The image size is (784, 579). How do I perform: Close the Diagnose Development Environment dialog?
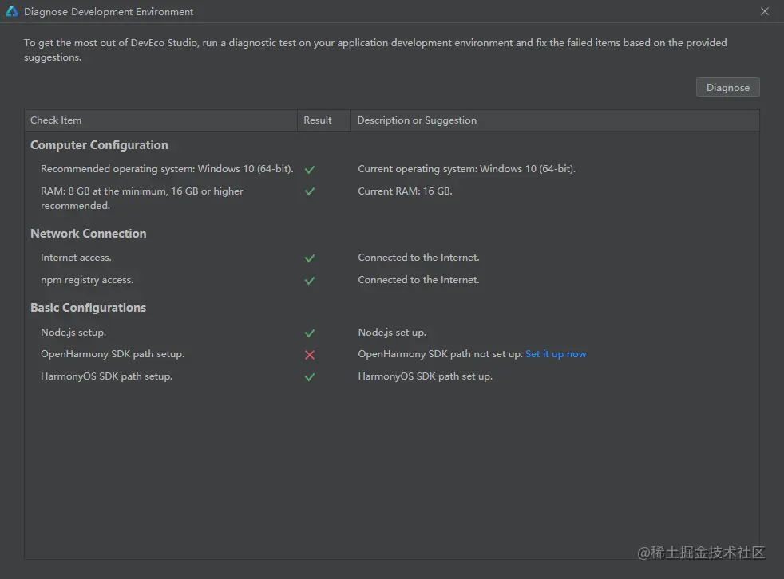(x=765, y=12)
